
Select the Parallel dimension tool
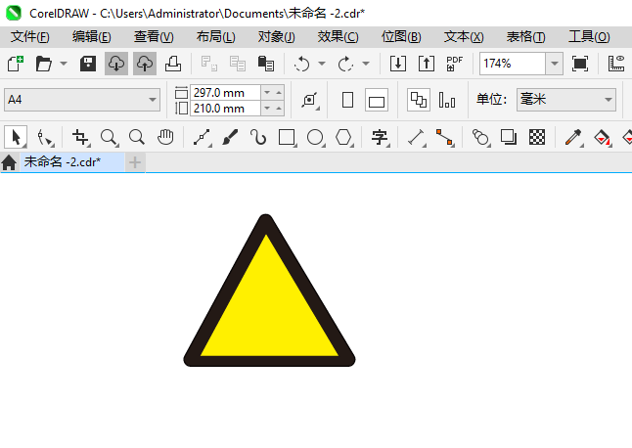(x=417, y=137)
